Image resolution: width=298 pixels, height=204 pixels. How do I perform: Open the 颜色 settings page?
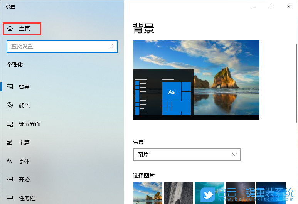62,106
